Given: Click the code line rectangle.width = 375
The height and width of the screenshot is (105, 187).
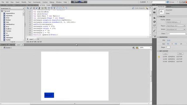Looking at the screenshot, I should click(x=44, y=27).
